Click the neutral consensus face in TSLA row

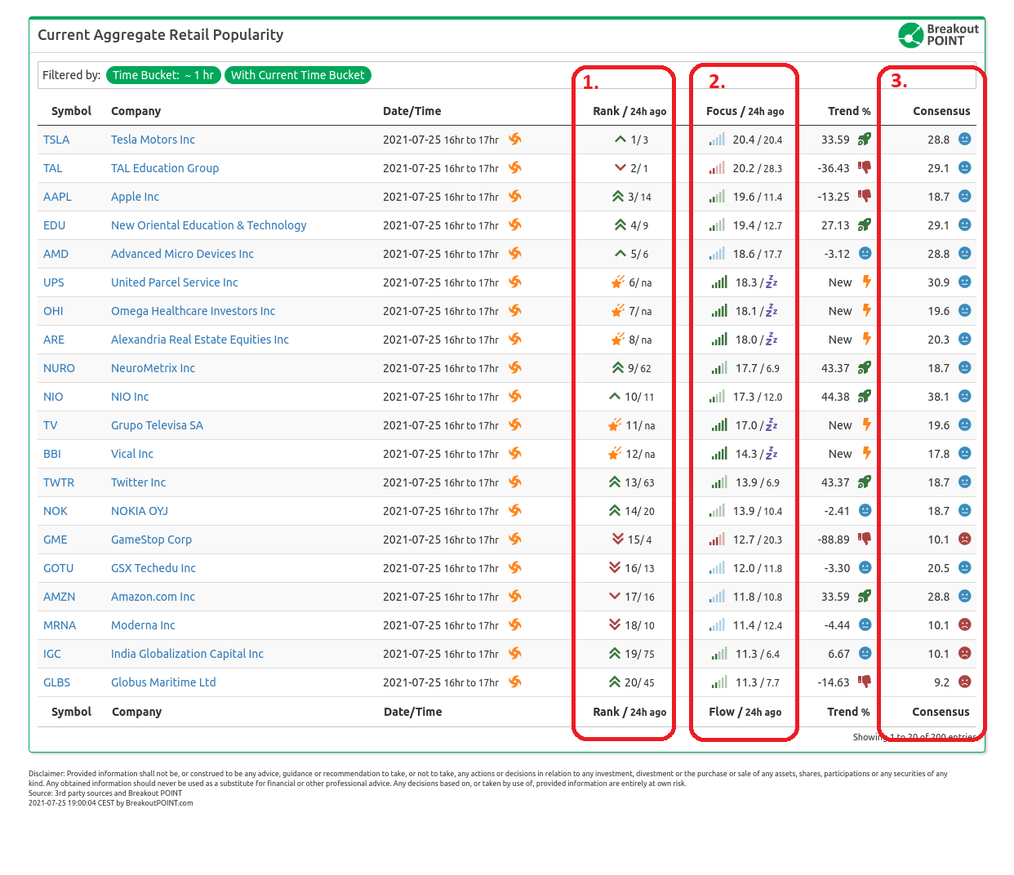pyautogui.click(x=964, y=139)
